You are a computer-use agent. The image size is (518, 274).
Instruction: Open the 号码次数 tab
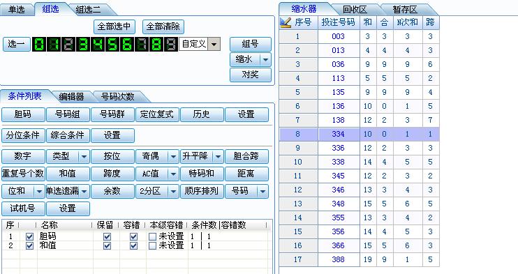[117, 96]
